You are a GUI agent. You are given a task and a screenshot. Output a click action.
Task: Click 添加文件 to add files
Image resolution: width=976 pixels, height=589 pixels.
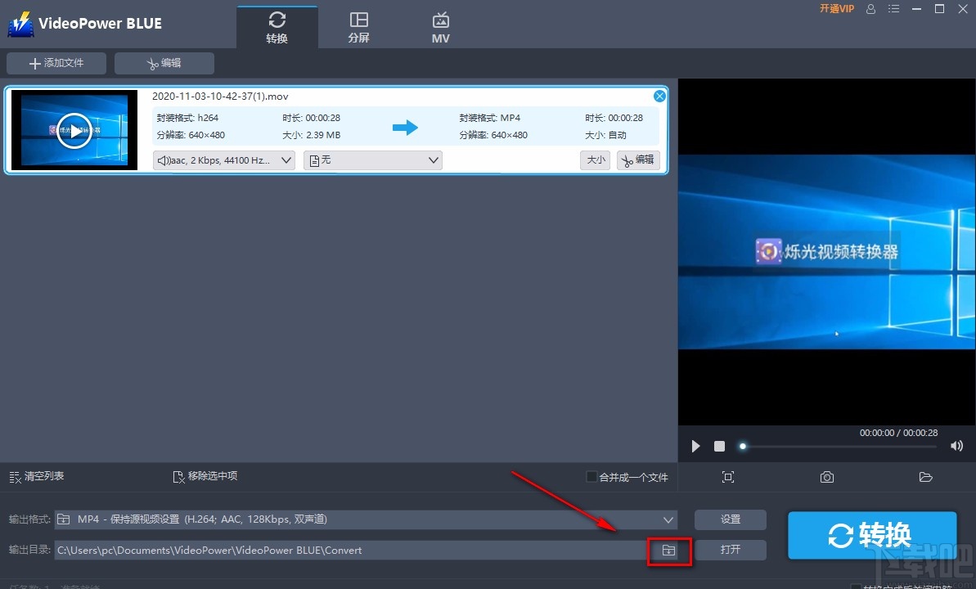56,63
